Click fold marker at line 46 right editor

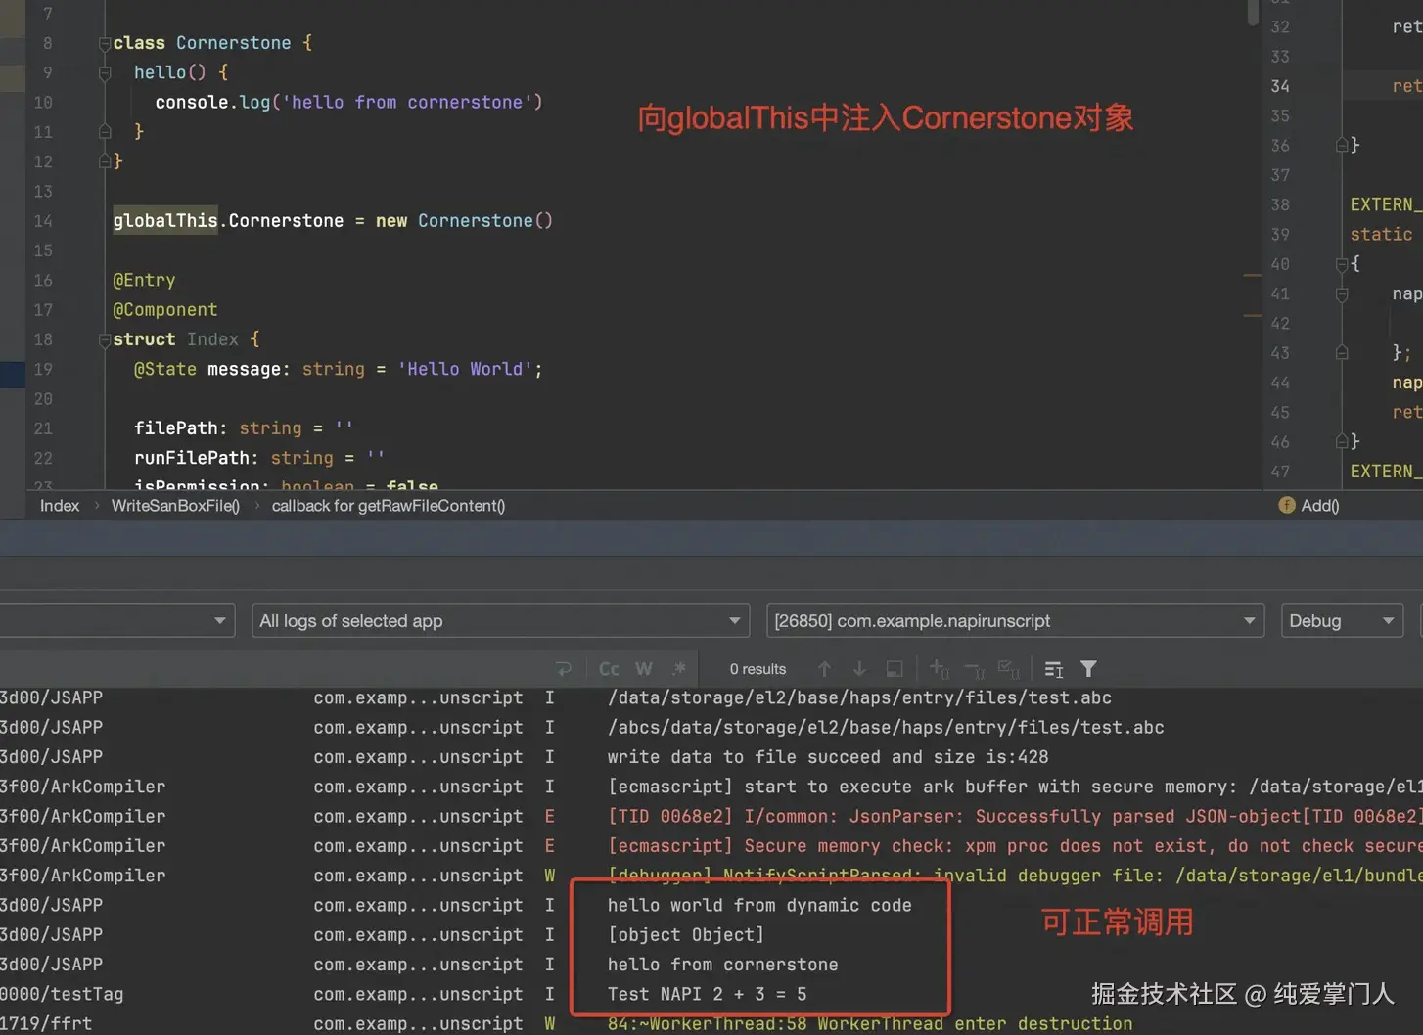click(1342, 441)
